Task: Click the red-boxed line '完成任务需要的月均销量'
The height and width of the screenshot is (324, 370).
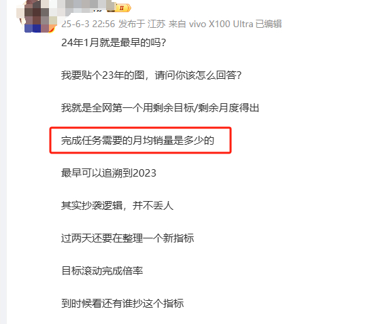Action: pos(137,141)
